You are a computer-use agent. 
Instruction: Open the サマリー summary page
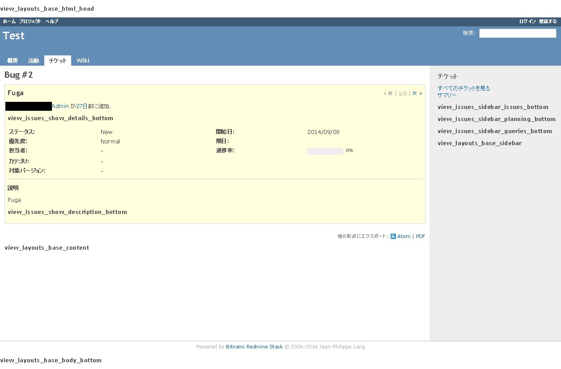[446, 95]
